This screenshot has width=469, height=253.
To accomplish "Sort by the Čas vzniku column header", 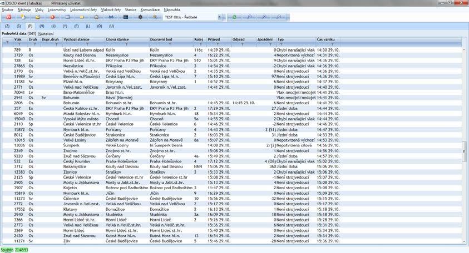I will pyautogui.click(x=325, y=39).
